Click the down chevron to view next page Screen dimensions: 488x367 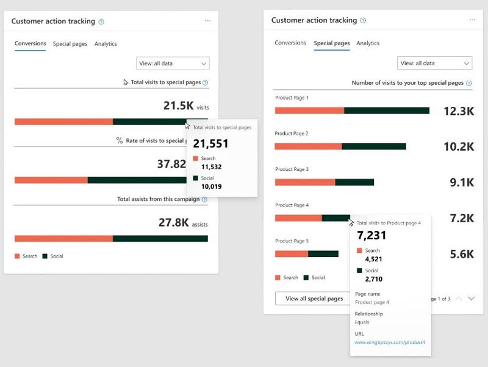[472, 299]
